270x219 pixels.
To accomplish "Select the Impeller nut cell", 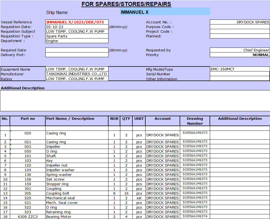I will (77, 165).
